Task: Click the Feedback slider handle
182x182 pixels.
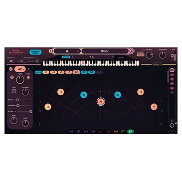Action: [18, 106]
